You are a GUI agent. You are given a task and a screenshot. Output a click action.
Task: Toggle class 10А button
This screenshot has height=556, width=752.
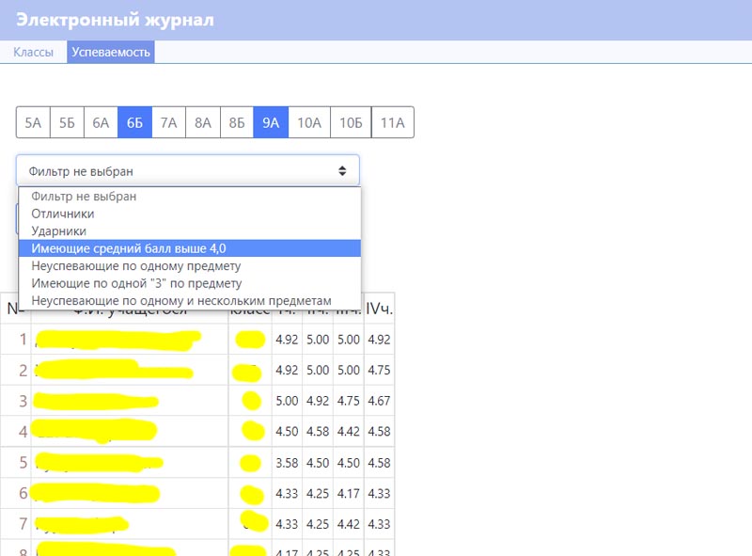coord(308,122)
